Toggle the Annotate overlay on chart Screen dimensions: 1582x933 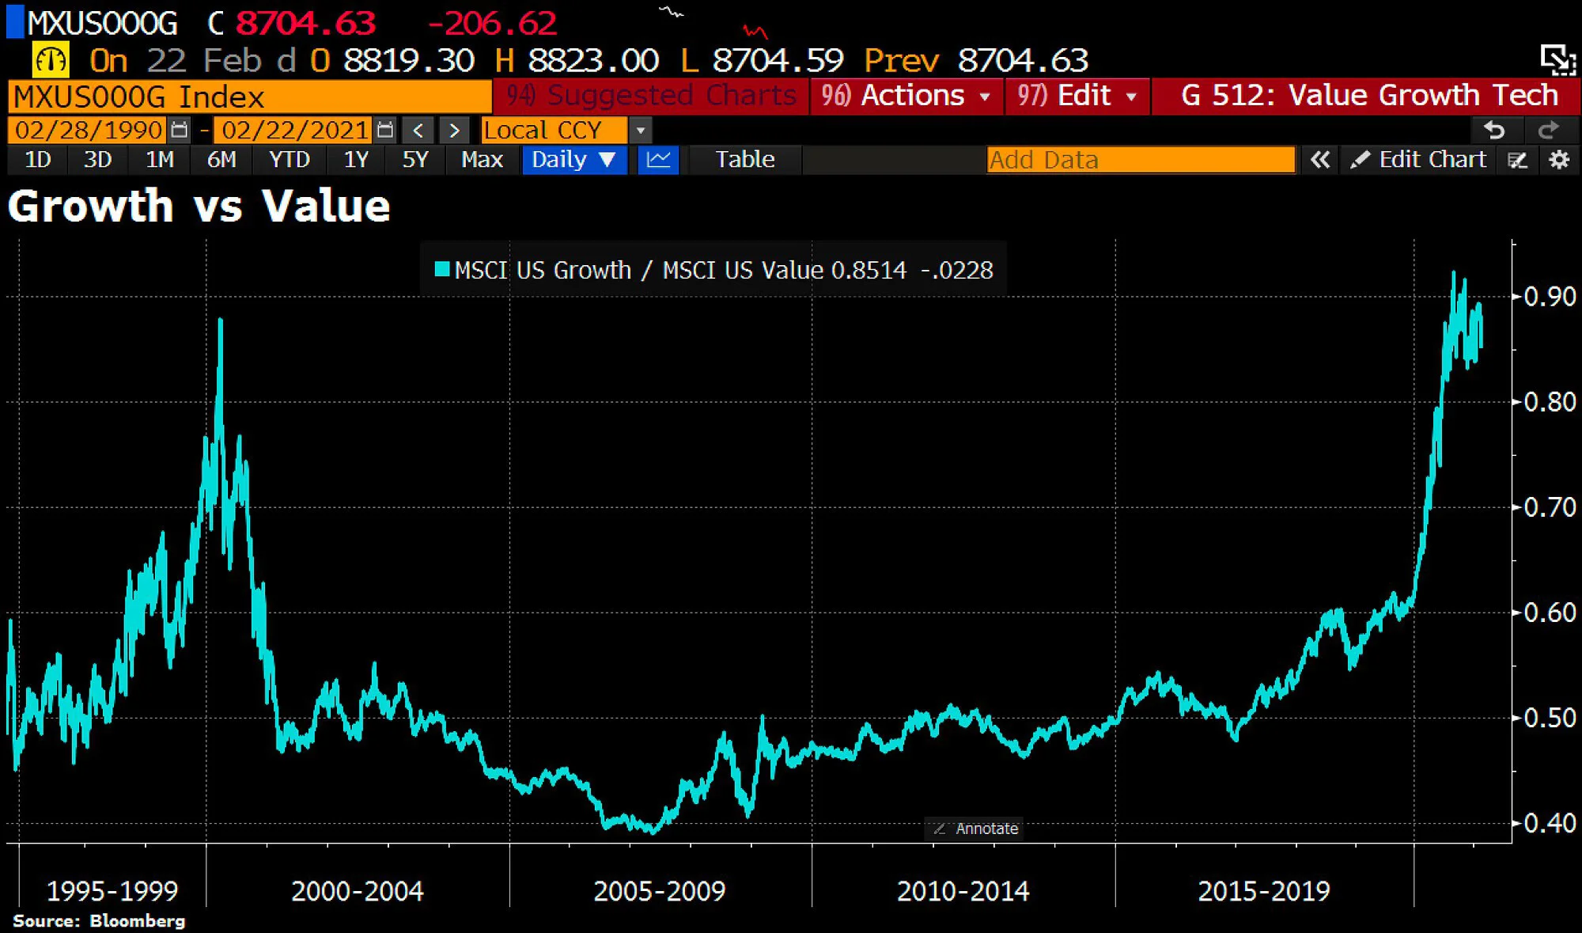pos(975,829)
